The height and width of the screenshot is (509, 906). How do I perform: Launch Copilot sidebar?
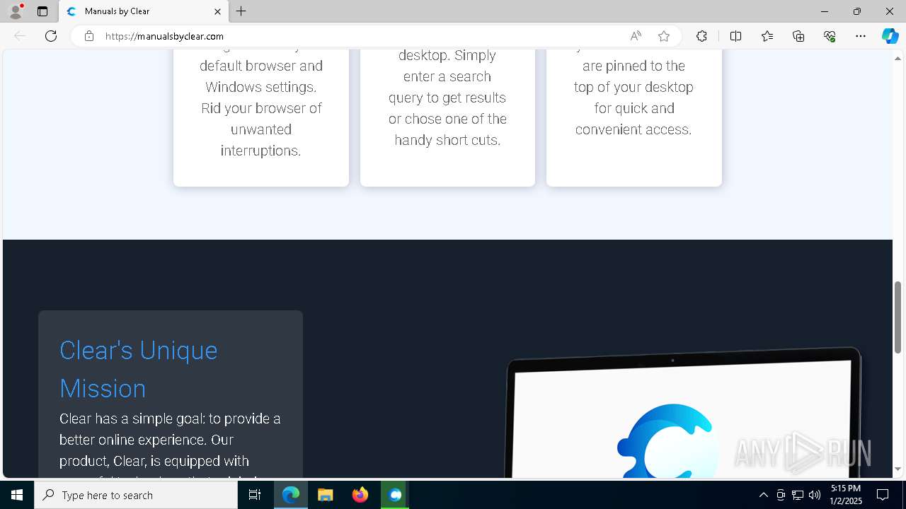890,36
